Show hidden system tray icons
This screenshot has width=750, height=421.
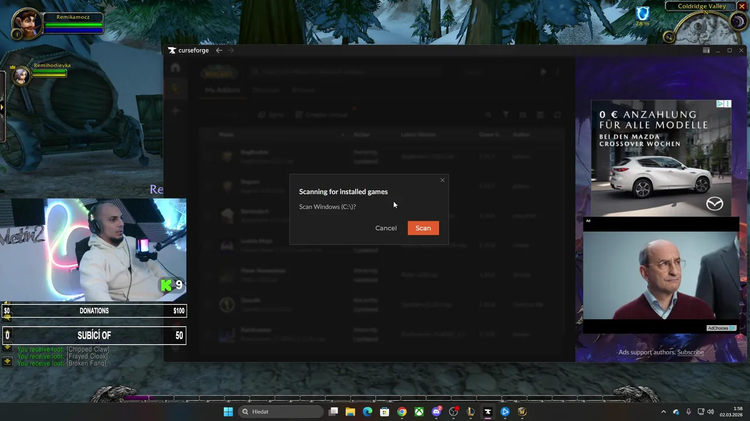[x=663, y=412]
